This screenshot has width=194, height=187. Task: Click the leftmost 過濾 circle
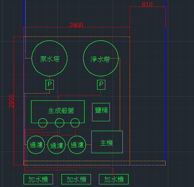tap(36, 145)
